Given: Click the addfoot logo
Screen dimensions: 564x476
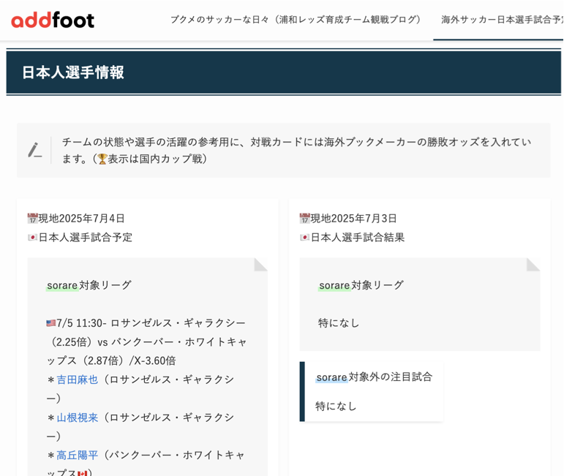Looking at the screenshot, I should click(x=53, y=20).
